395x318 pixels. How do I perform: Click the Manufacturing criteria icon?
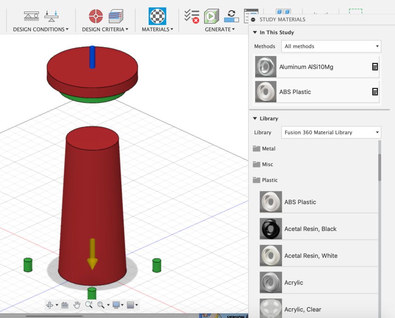tap(115, 16)
